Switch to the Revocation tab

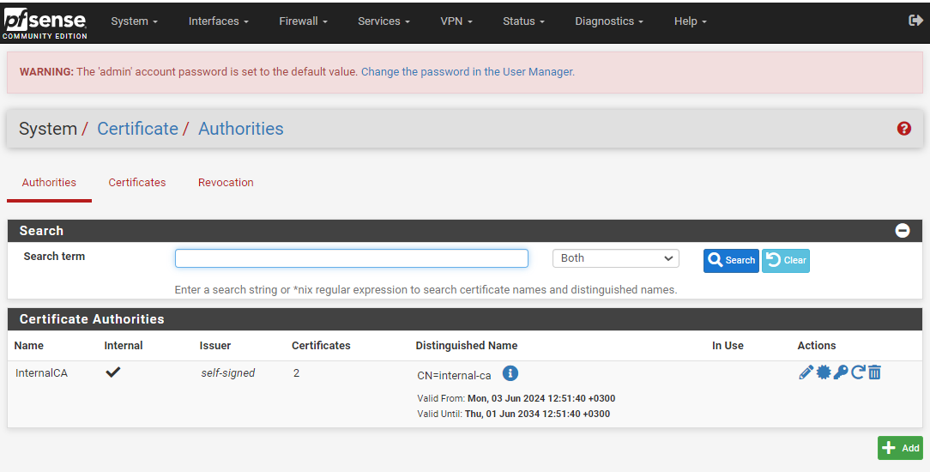pyautogui.click(x=226, y=183)
